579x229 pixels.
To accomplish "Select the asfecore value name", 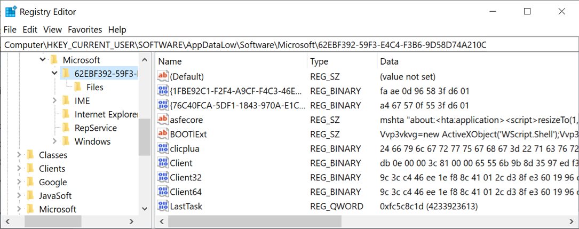I will pos(186,120).
